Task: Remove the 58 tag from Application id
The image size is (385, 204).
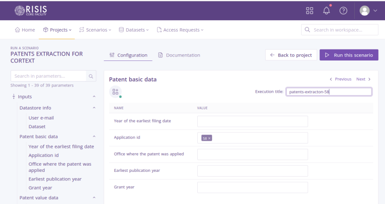Action: pyautogui.click(x=209, y=138)
